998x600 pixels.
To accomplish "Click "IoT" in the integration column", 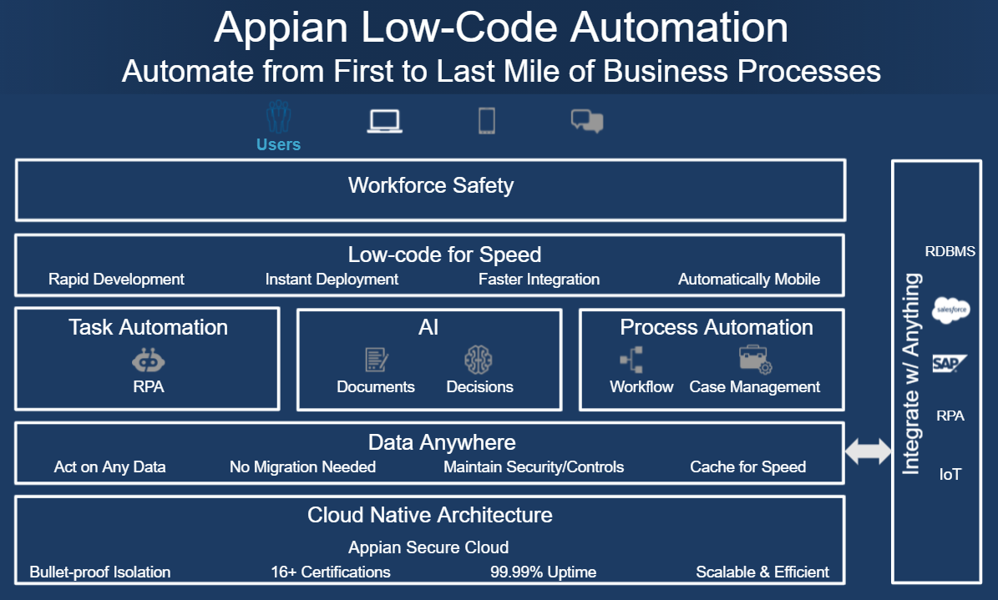I will [x=950, y=474].
